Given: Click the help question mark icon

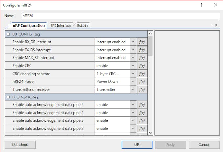Looking at the screenshot, I should click(201, 5).
